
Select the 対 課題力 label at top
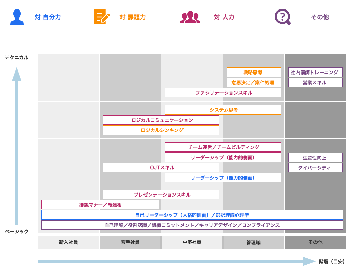(132, 17)
